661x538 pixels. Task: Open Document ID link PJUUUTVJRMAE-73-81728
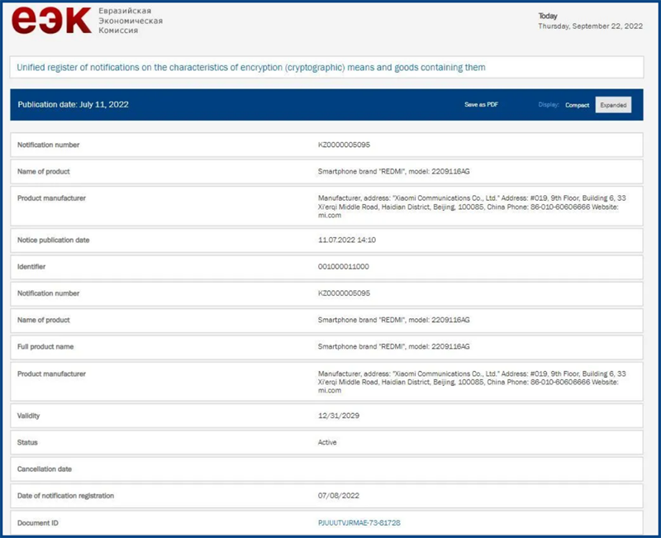[359, 523]
